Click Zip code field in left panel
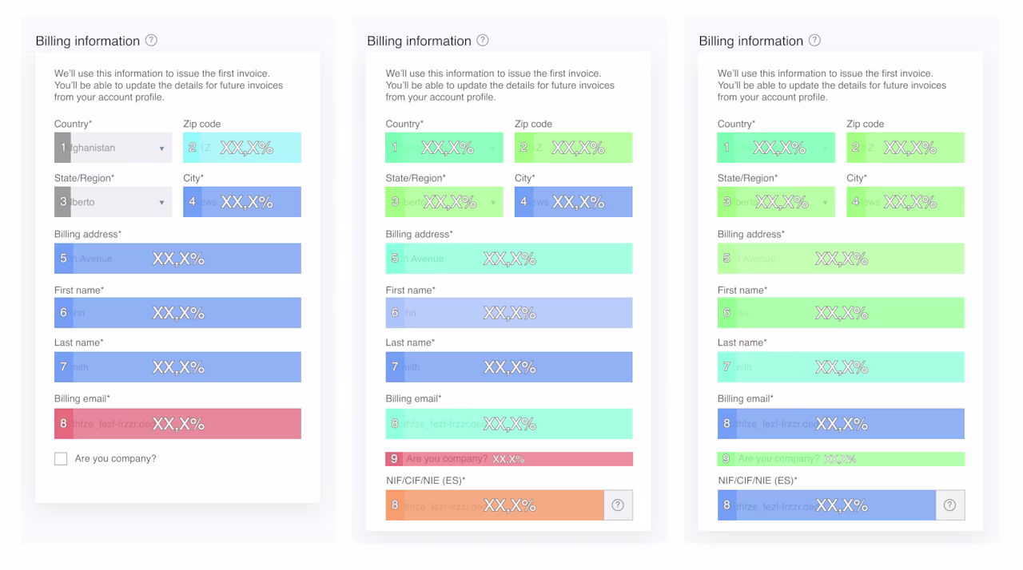This screenshot has width=1023, height=570. (x=242, y=148)
